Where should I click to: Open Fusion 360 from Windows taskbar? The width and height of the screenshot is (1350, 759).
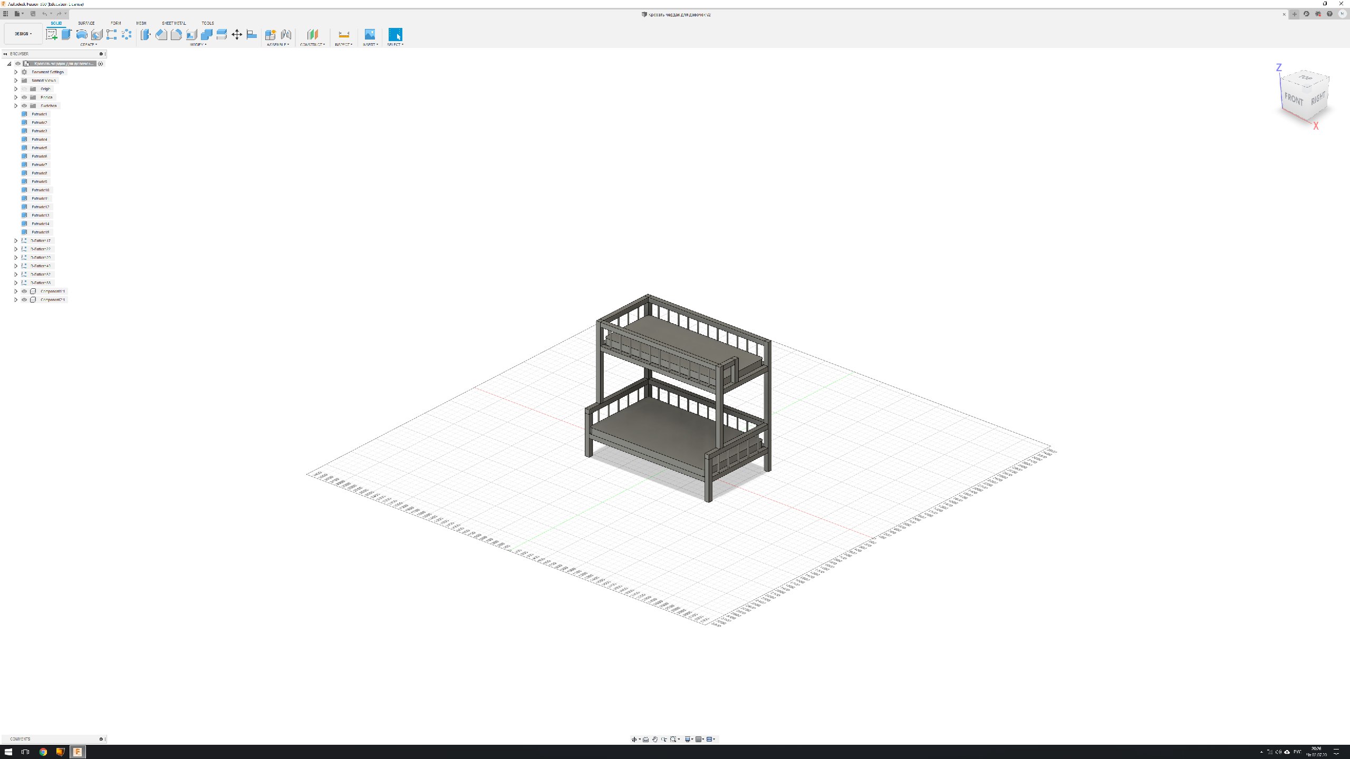pyautogui.click(x=78, y=752)
